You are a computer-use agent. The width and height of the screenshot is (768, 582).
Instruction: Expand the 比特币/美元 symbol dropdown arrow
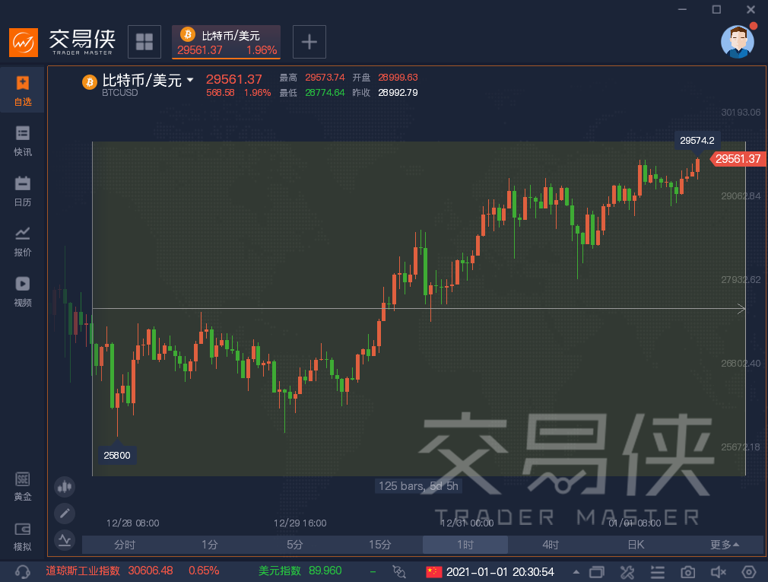tap(190, 79)
